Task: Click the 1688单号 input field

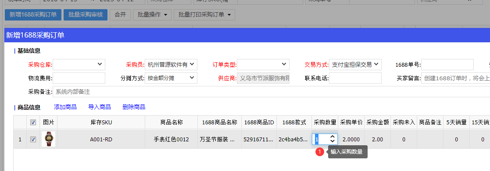Action: [447, 65]
